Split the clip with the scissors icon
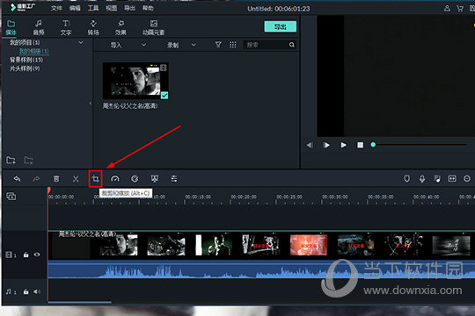The image size is (475, 316). (76, 179)
